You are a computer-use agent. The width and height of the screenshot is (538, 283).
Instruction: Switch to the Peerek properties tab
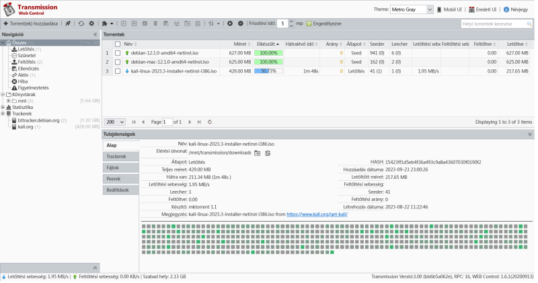tap(121, 179)
